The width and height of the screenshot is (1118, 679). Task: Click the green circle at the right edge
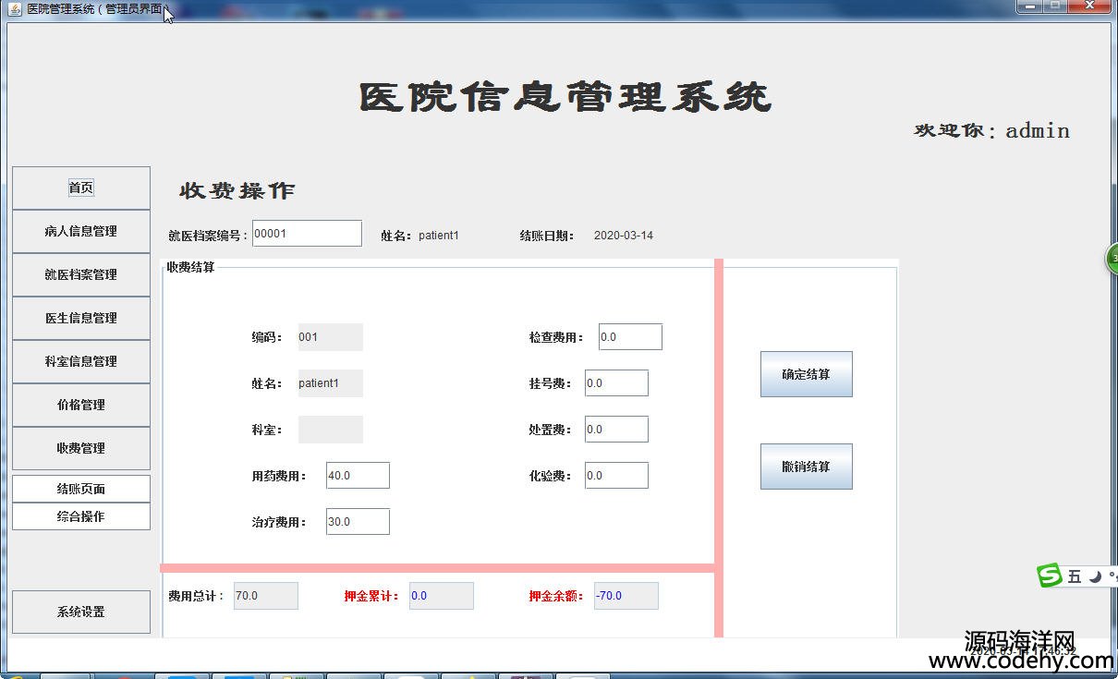pos(1112,259)
